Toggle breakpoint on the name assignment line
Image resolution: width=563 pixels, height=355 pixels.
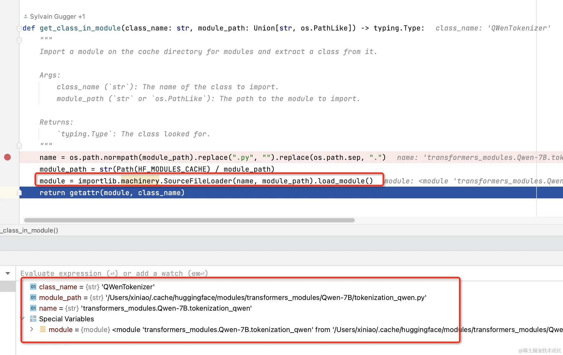click(7, 157)
